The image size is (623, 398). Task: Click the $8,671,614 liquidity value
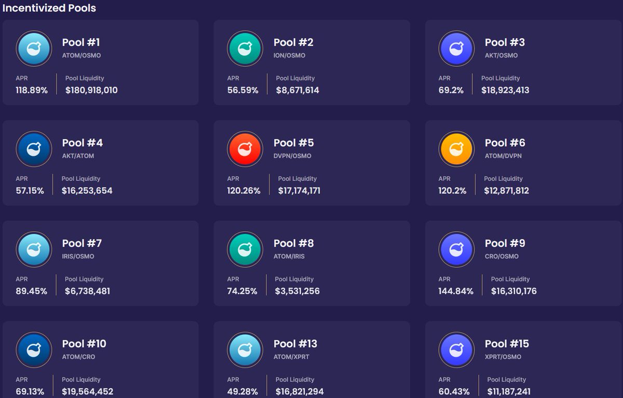(x=297, y=90)
